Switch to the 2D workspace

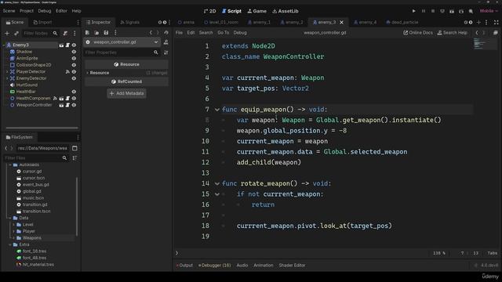coord(209,11)
